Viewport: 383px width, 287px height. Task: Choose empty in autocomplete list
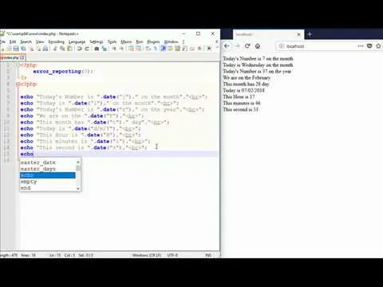point(29,182)
